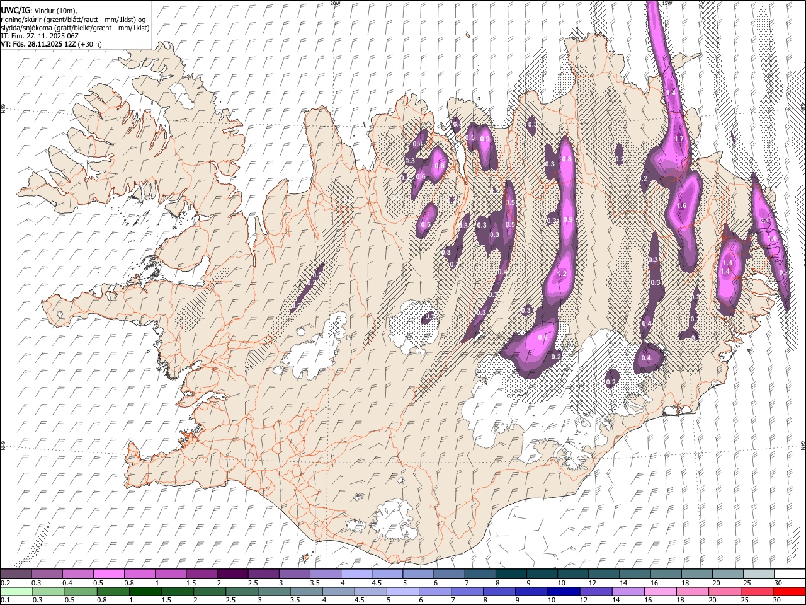Pick the darkest green 1 swatch in lower legend row

[145, 591]
